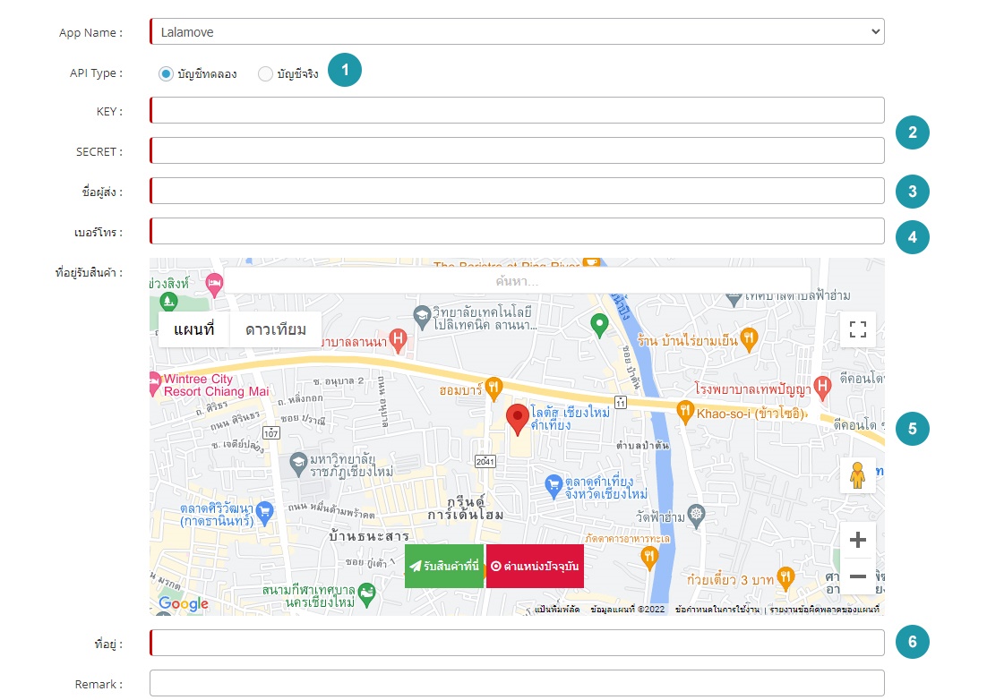987x700 pixels.
Task: Focus the เบอร์โทร input field
Action: pyautogui.click(x=517, y=232)
